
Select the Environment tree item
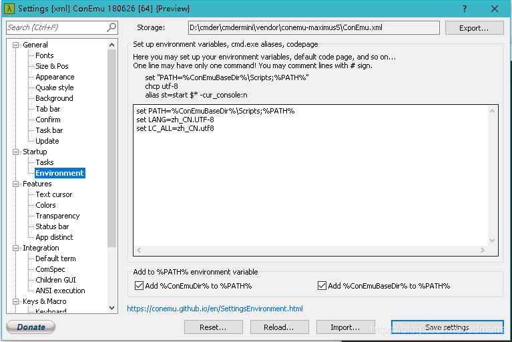60,173
